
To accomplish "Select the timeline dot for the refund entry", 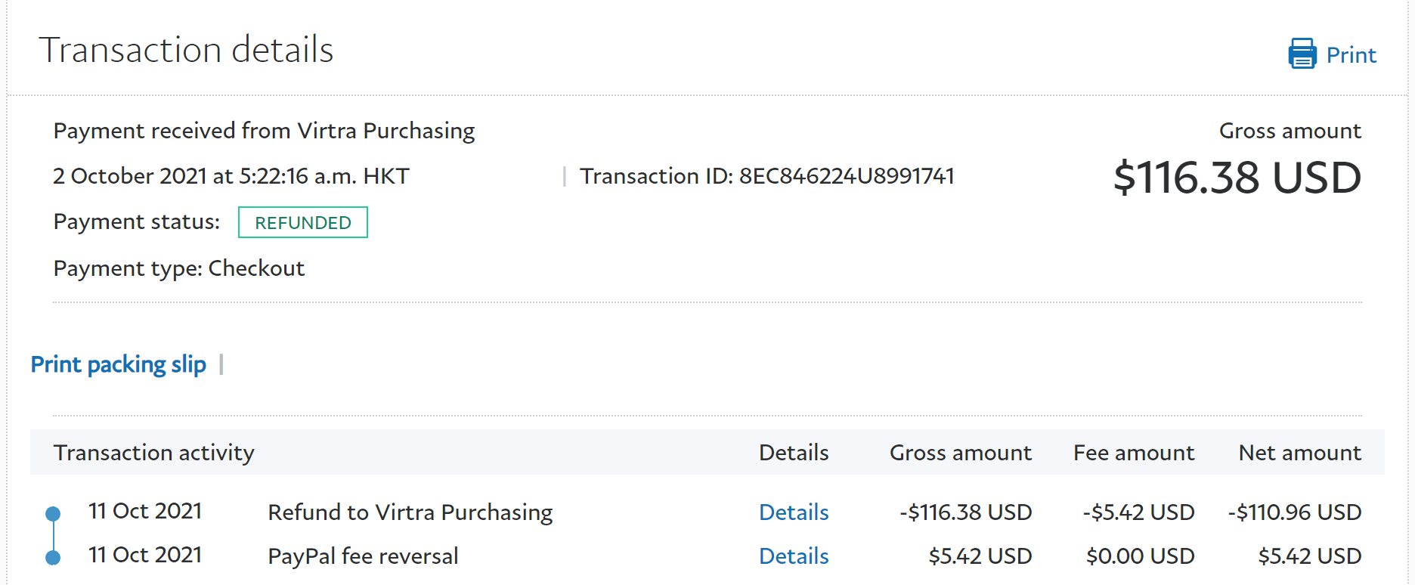I will point(53,514).
